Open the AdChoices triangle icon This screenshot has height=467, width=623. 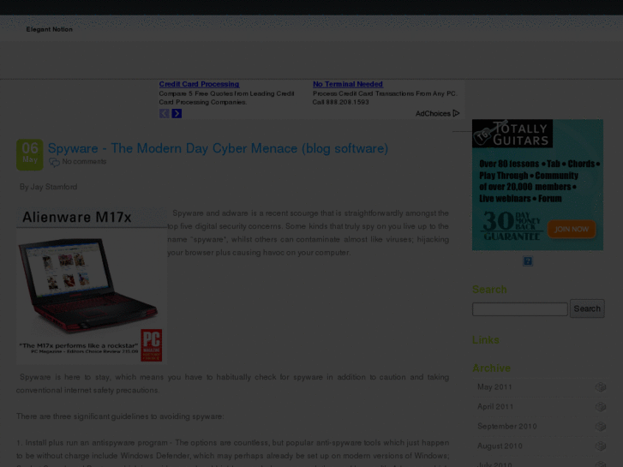(456, 113)
